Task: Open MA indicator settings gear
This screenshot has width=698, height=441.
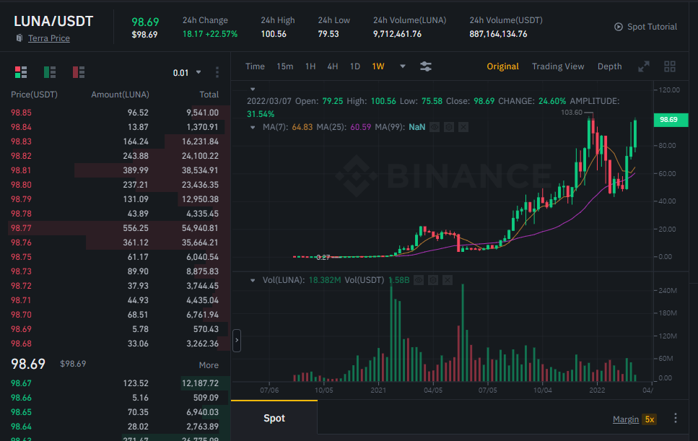Action: (449, 127)
